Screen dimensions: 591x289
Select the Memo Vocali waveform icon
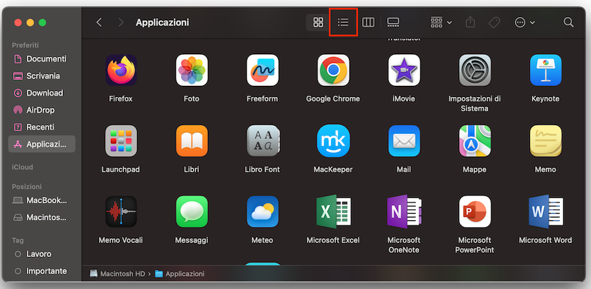(121, 212)
